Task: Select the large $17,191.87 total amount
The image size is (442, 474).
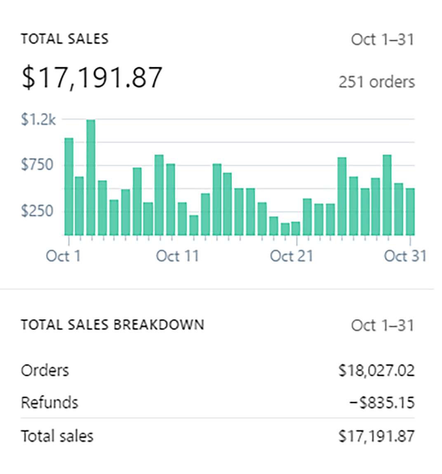Action: 92,77
